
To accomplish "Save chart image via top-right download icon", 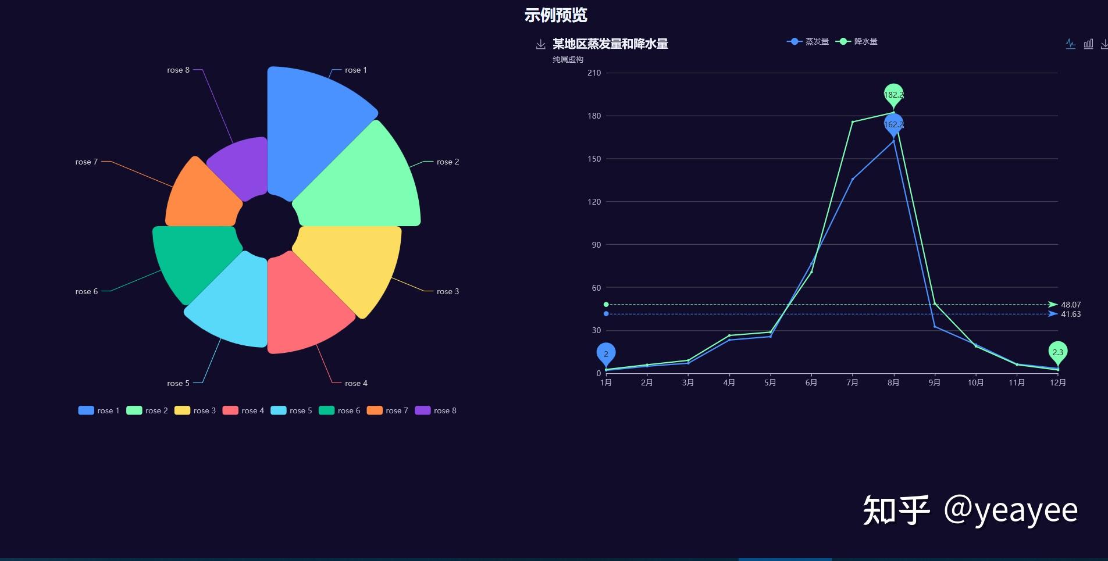I will pos(1103,44).
